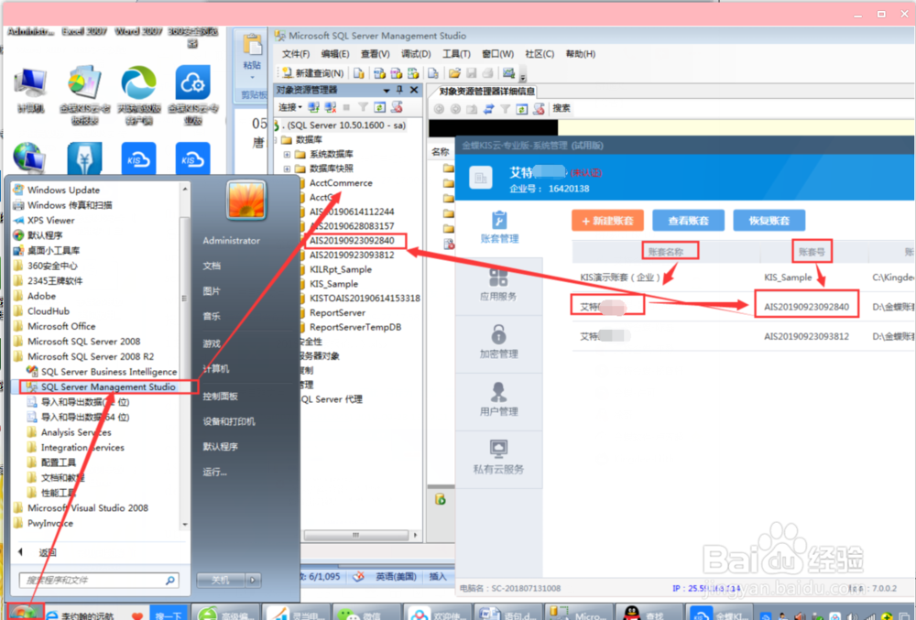
Task: Click Windows Update in Start menu
Action: coord(63,190)
